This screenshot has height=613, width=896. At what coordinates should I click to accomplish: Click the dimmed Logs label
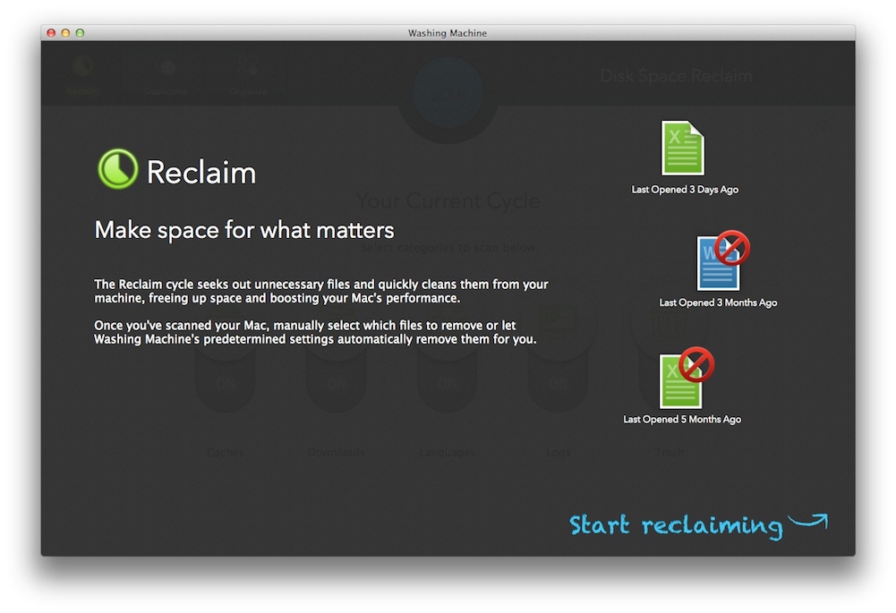pyautogui.click(x=559, y=452)
